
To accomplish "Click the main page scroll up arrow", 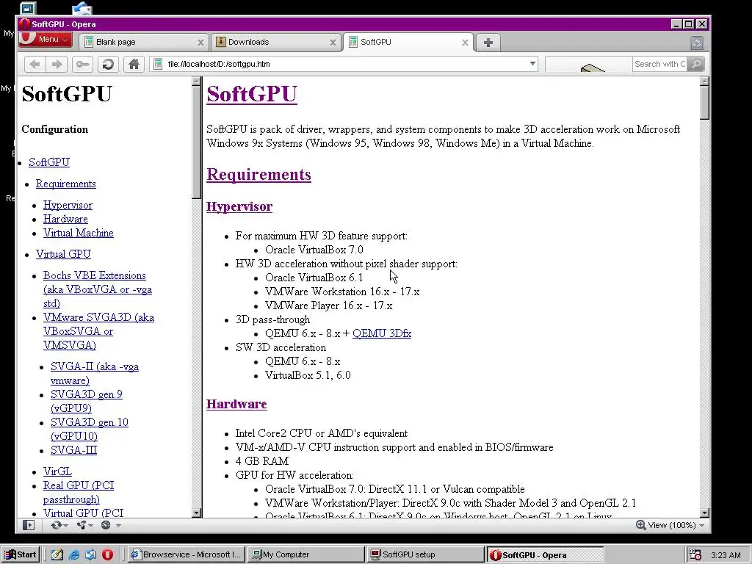I will click(x=704, y=82).
